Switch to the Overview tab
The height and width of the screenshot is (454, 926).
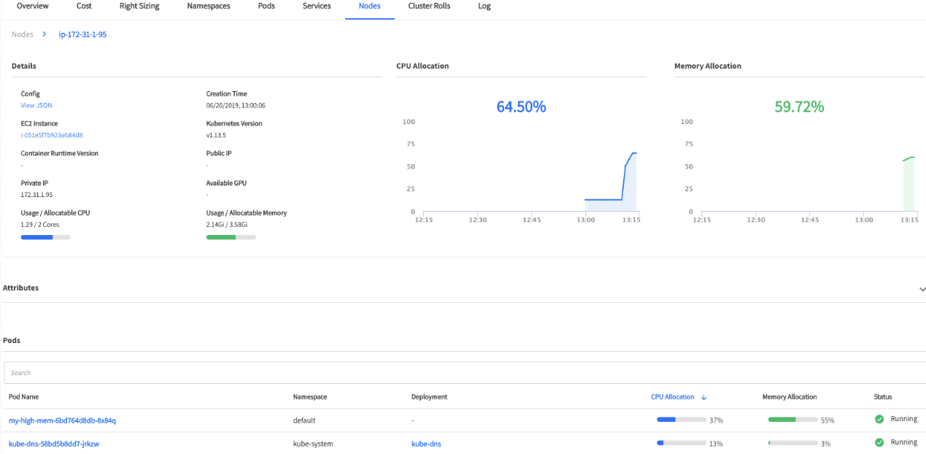click(x=33, y=6)
